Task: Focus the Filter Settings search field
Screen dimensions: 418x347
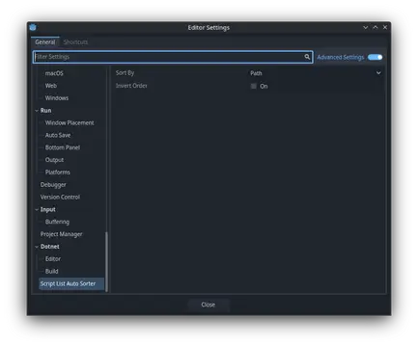Action: point(173,57)
